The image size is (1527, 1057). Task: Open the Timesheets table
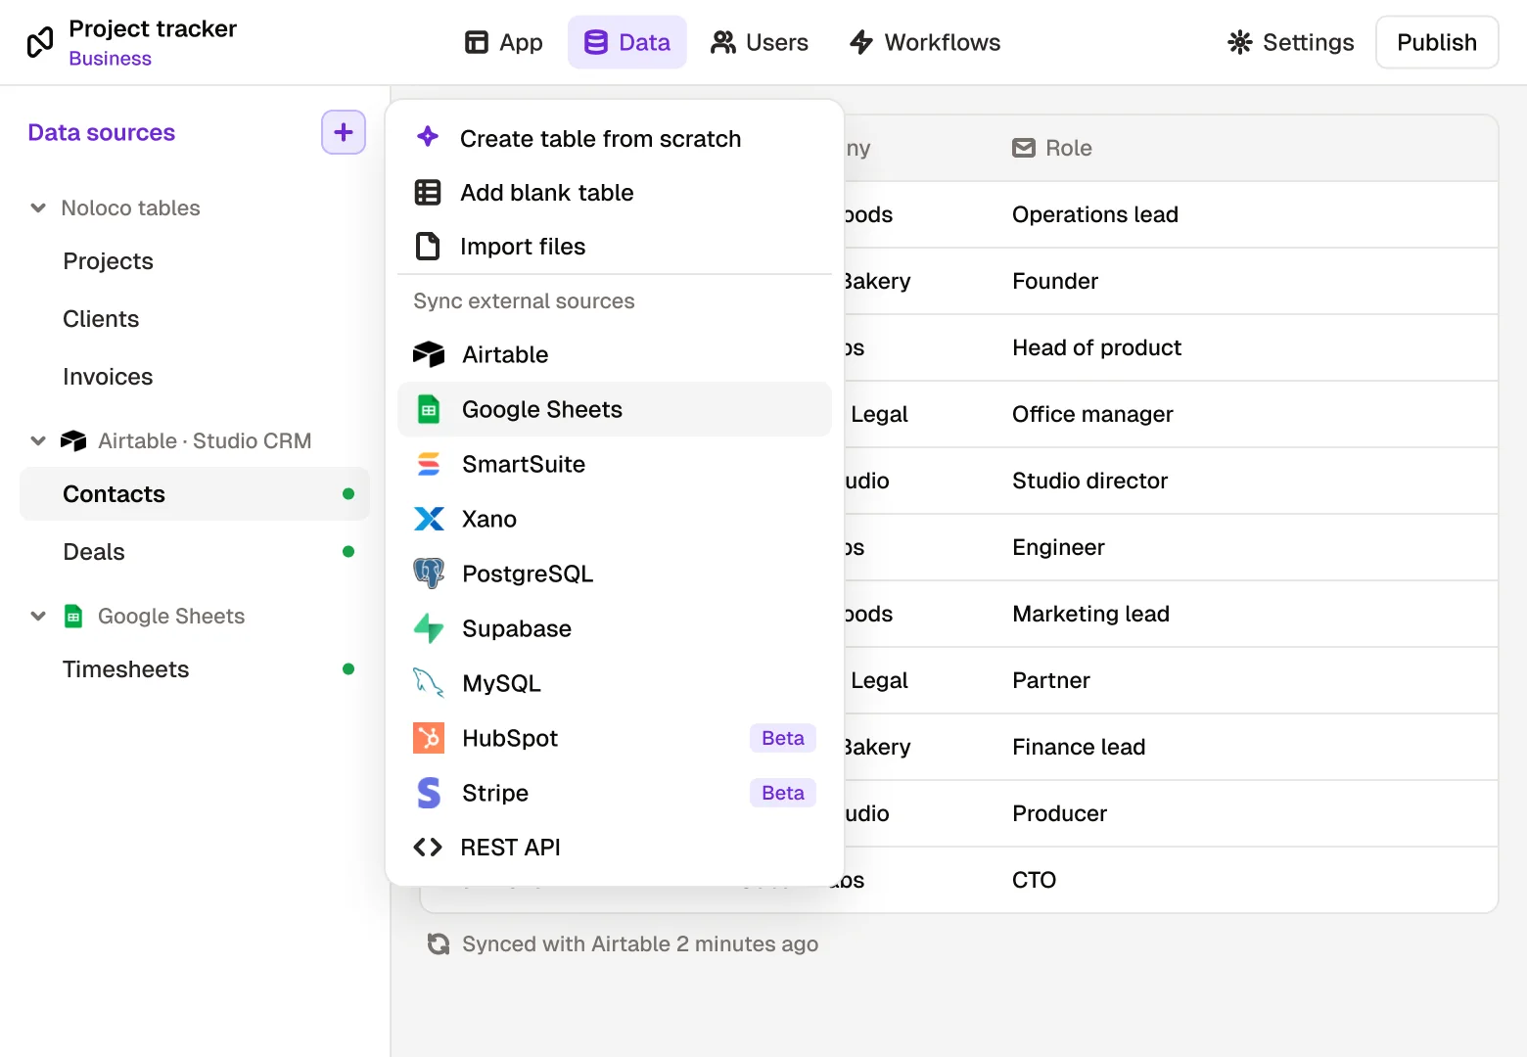(x=195, y=668)
